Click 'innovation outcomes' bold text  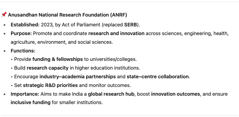175,94
